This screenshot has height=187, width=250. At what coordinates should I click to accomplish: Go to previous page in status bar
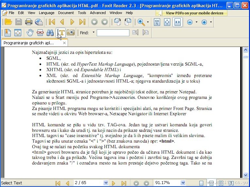tap(67, 183)
